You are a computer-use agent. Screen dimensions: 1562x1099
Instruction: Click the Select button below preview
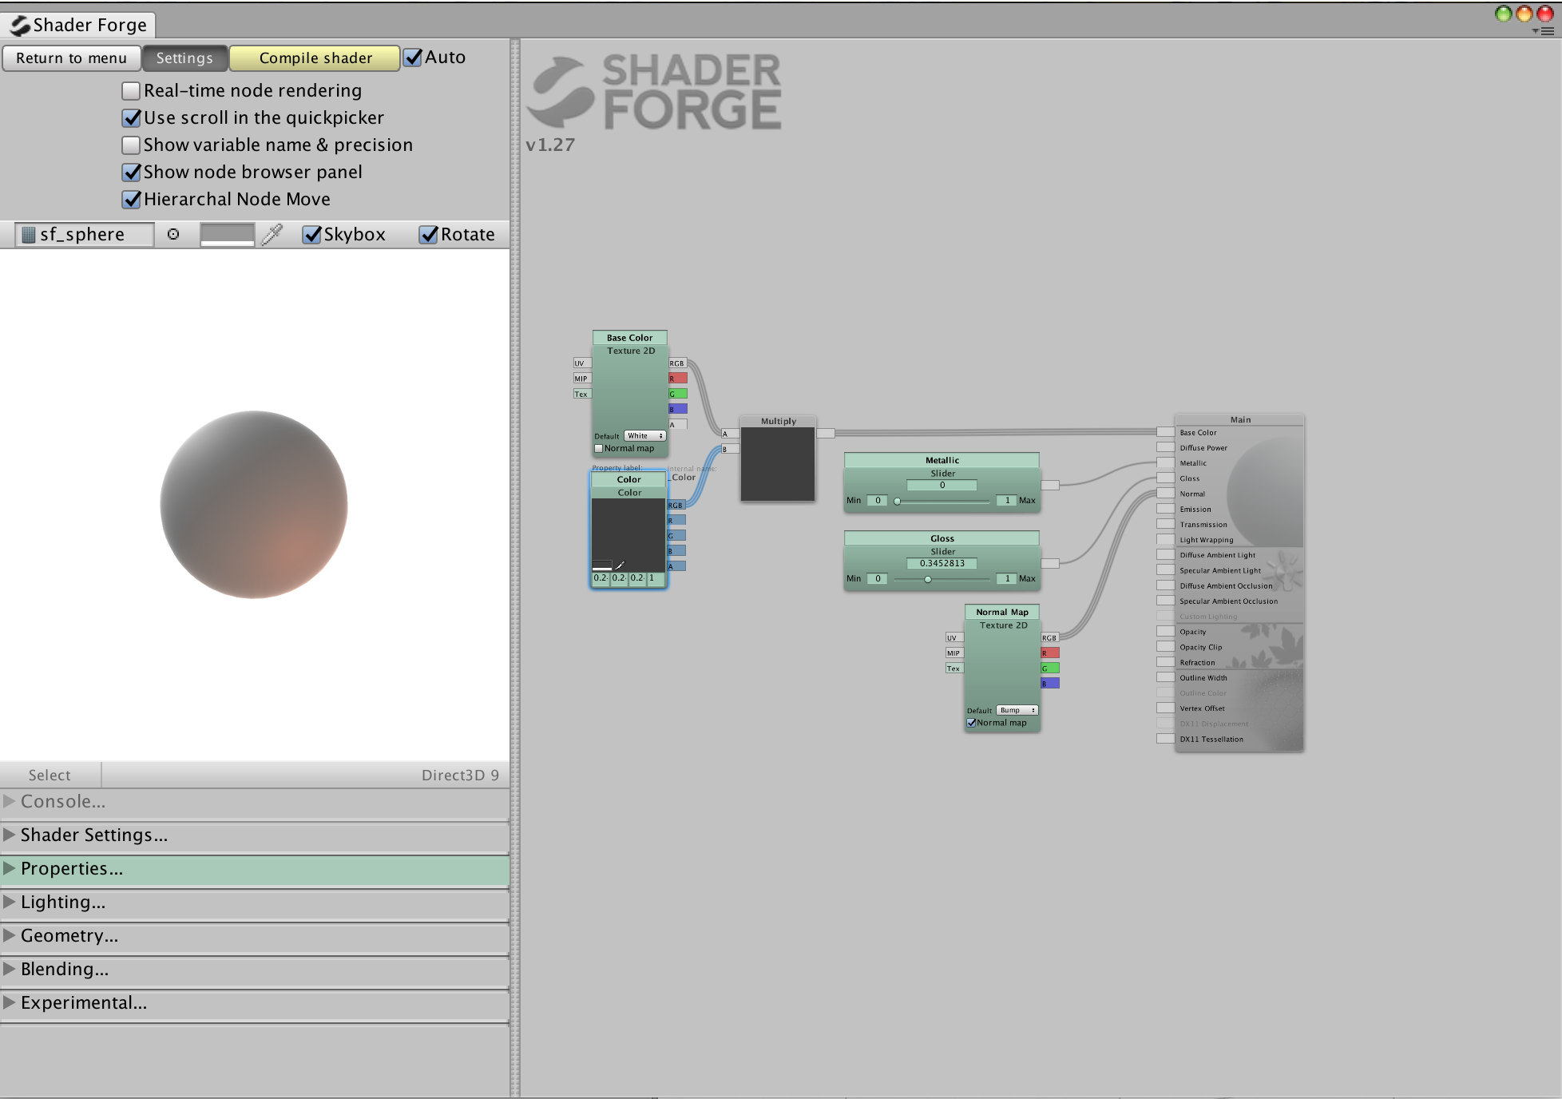[50, 775]
